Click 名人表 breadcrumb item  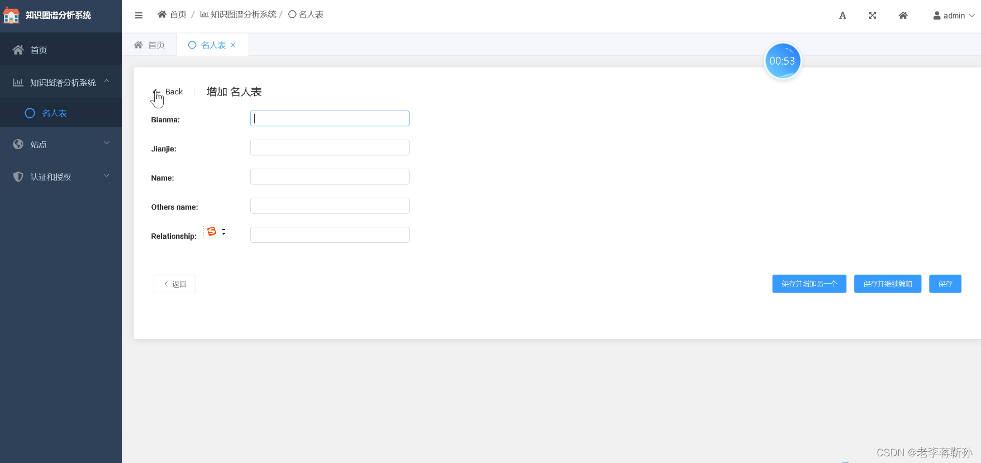coord(306,15)
